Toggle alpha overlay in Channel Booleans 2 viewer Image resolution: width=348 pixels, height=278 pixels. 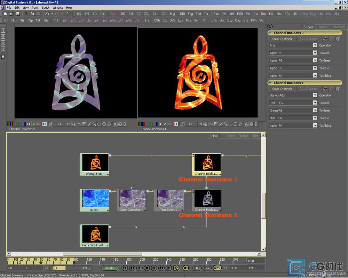[x=45, y=124]
